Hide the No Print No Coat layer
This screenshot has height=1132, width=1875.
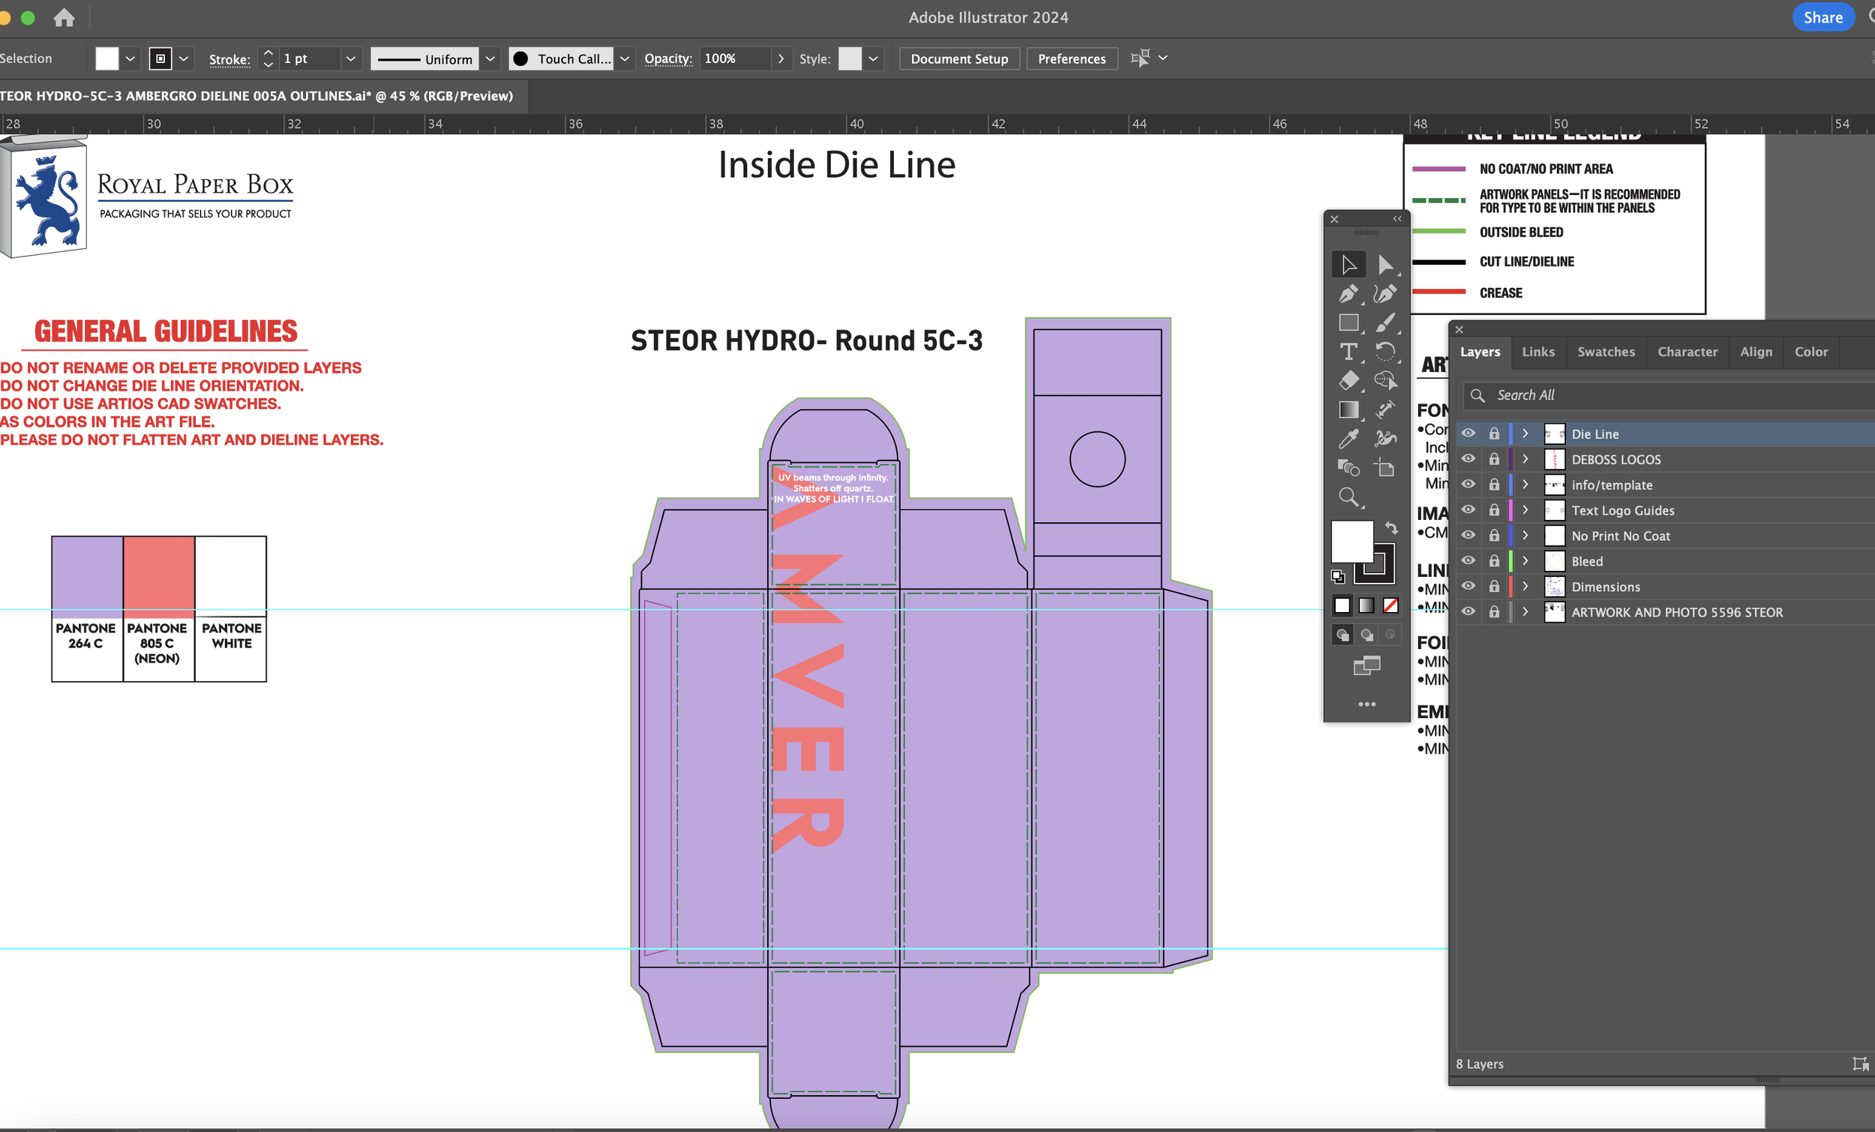[x=1468, y=535]
